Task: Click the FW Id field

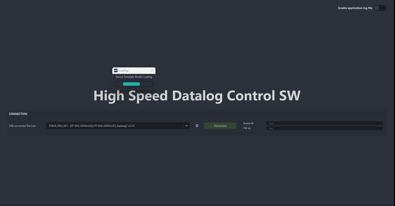Action: (325, 128)
